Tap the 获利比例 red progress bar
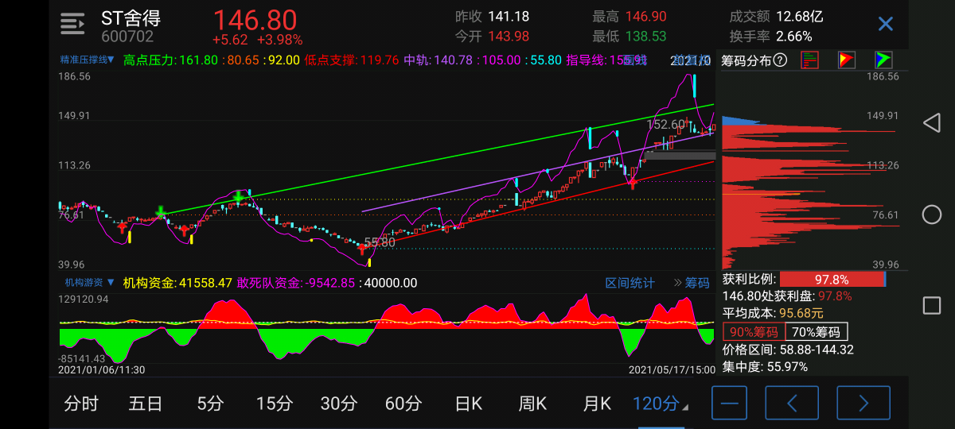The width and height of the screenshot is (955, 429). tap(832, 280)
